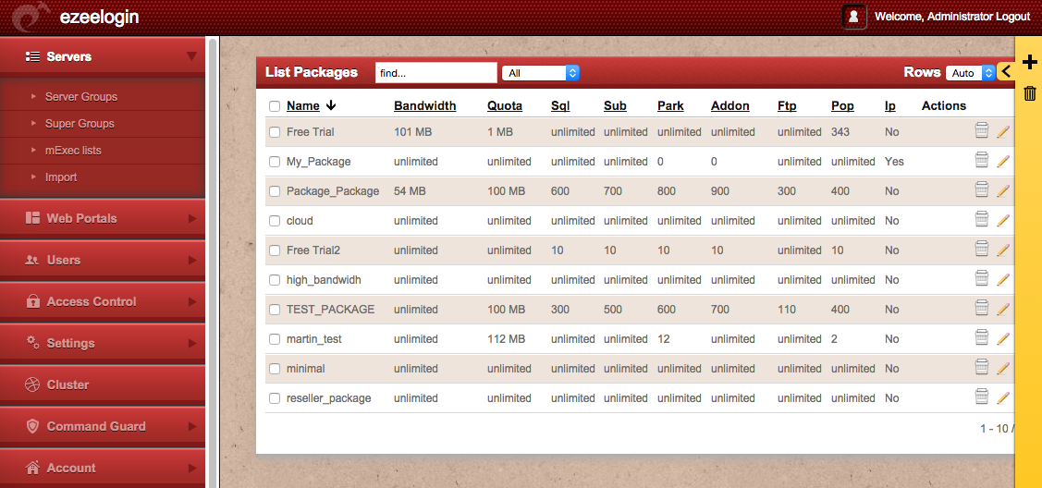Edit the Package_Package entry
This screenshot has height=488, width=1042.
1003,191
